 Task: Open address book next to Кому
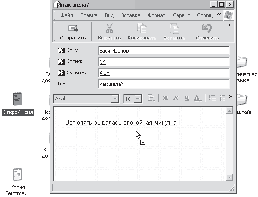(61, 51)
